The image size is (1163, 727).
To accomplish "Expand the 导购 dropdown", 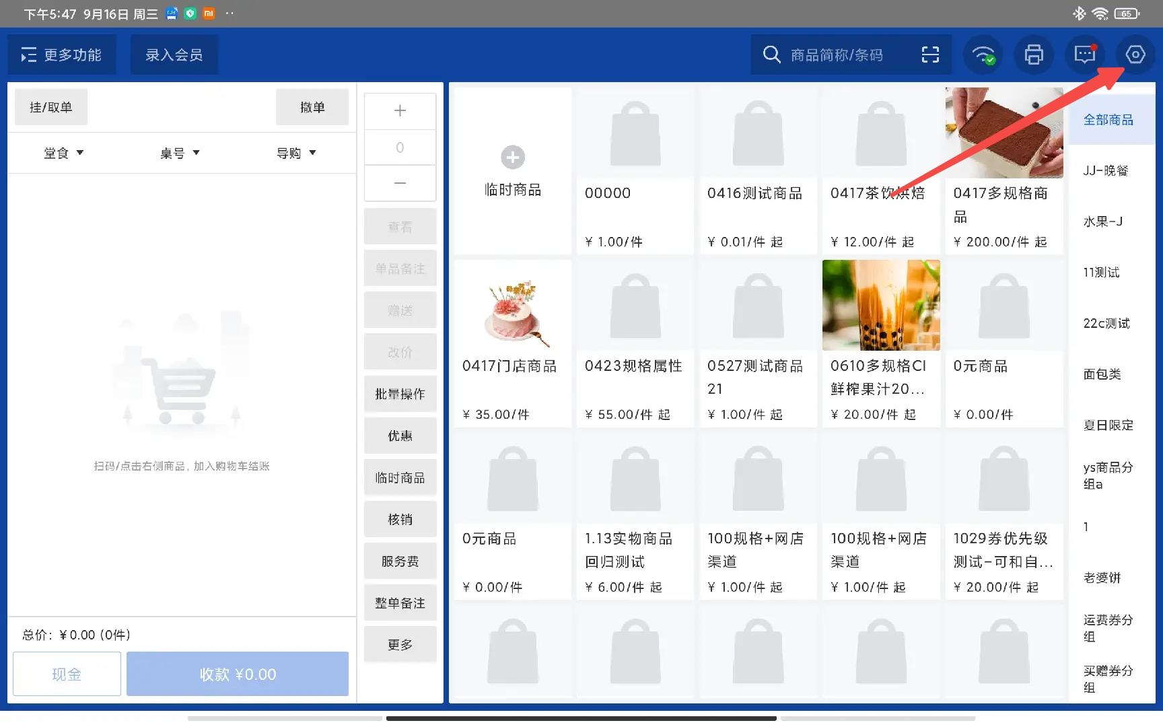I will click(296, 153).
